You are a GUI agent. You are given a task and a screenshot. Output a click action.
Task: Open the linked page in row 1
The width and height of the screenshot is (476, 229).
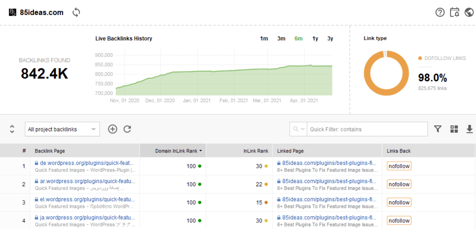pyautogui.click(x=329, y=163)
